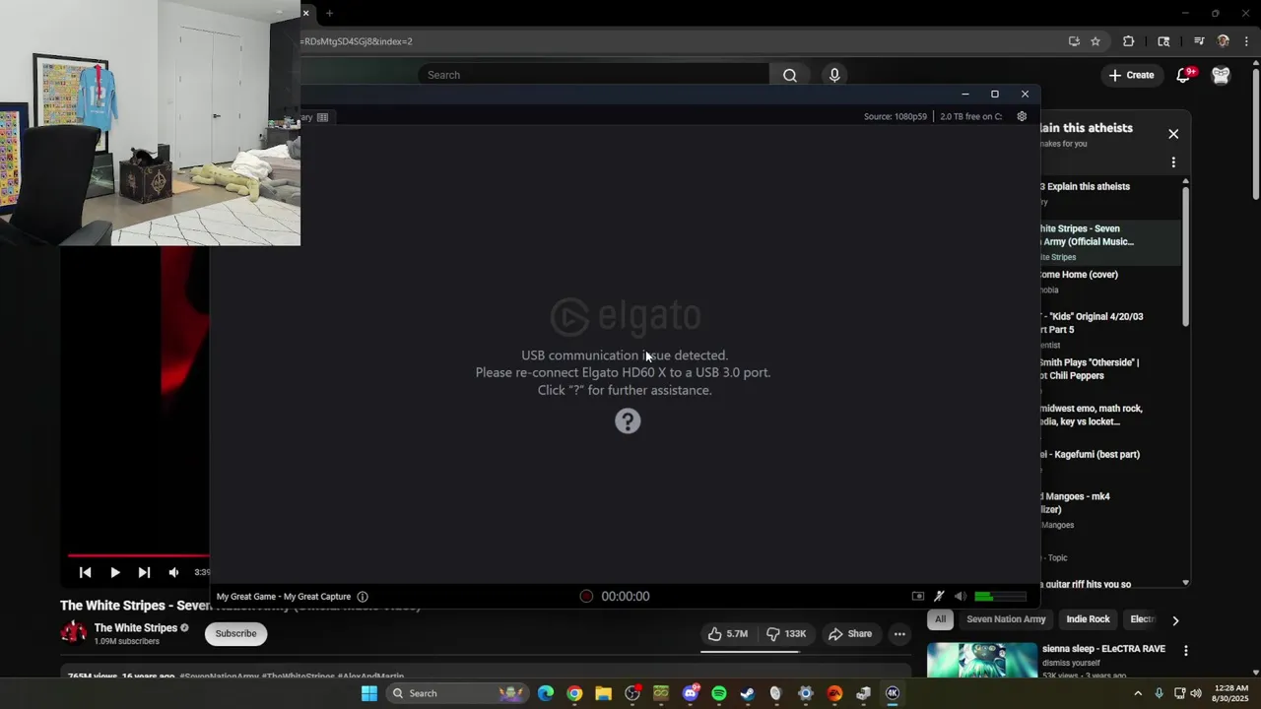Subscribe to The White Stripes
The image size is (1261, 709).
coord(235,633)
